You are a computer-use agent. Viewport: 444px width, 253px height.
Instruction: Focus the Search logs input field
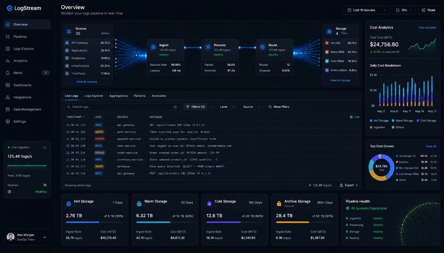pyautogui.click(x=122, y=107)
